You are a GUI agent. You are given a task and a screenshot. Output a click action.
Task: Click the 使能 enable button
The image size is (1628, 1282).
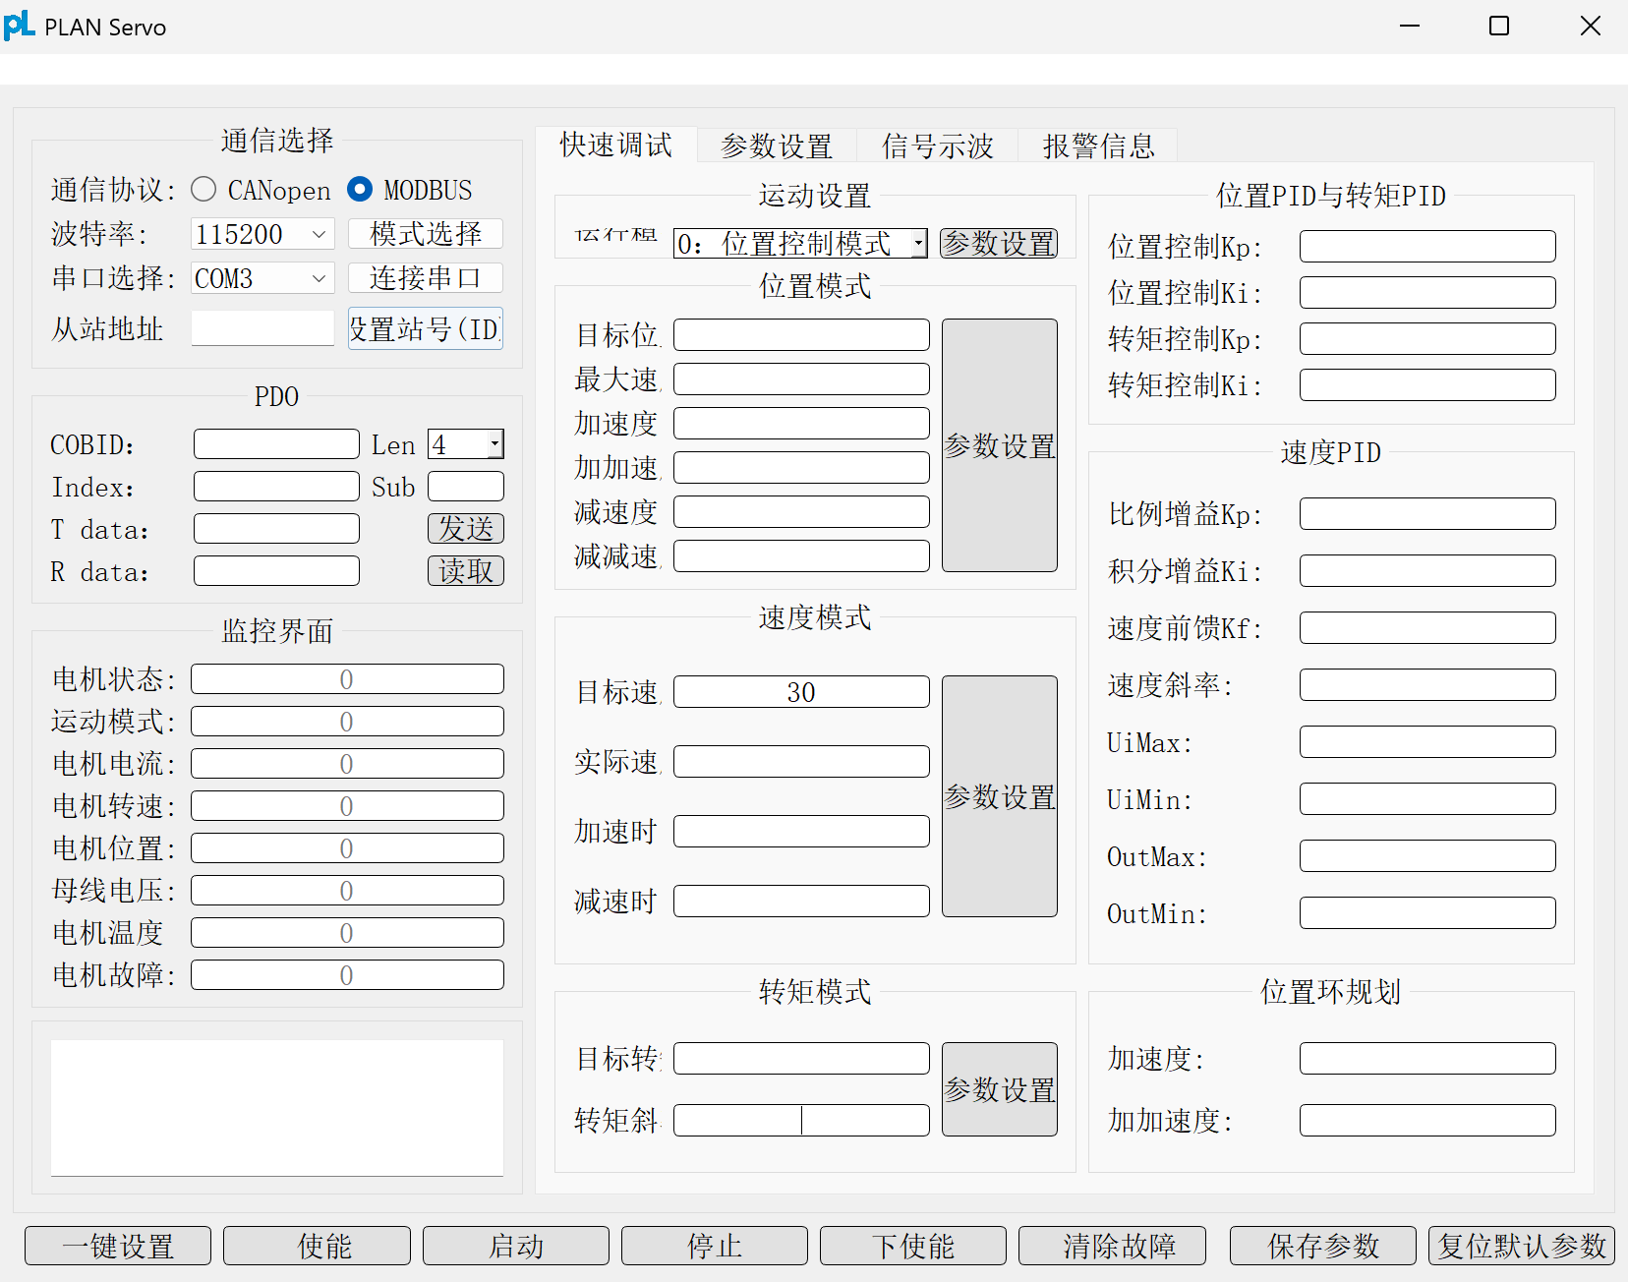tap(317, 1246)
